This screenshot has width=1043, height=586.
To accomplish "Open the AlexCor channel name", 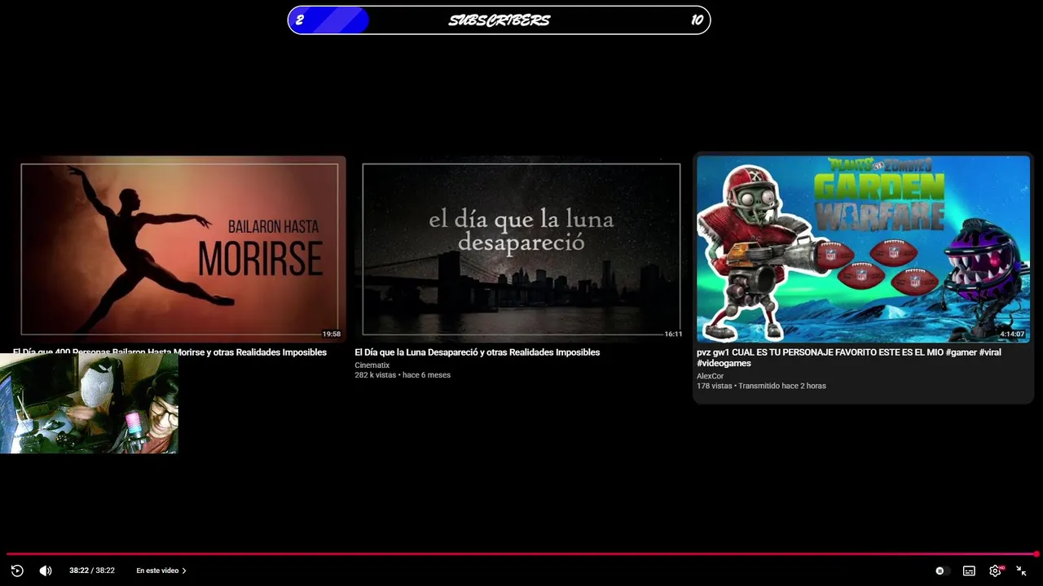I will (x=710, y=376).
